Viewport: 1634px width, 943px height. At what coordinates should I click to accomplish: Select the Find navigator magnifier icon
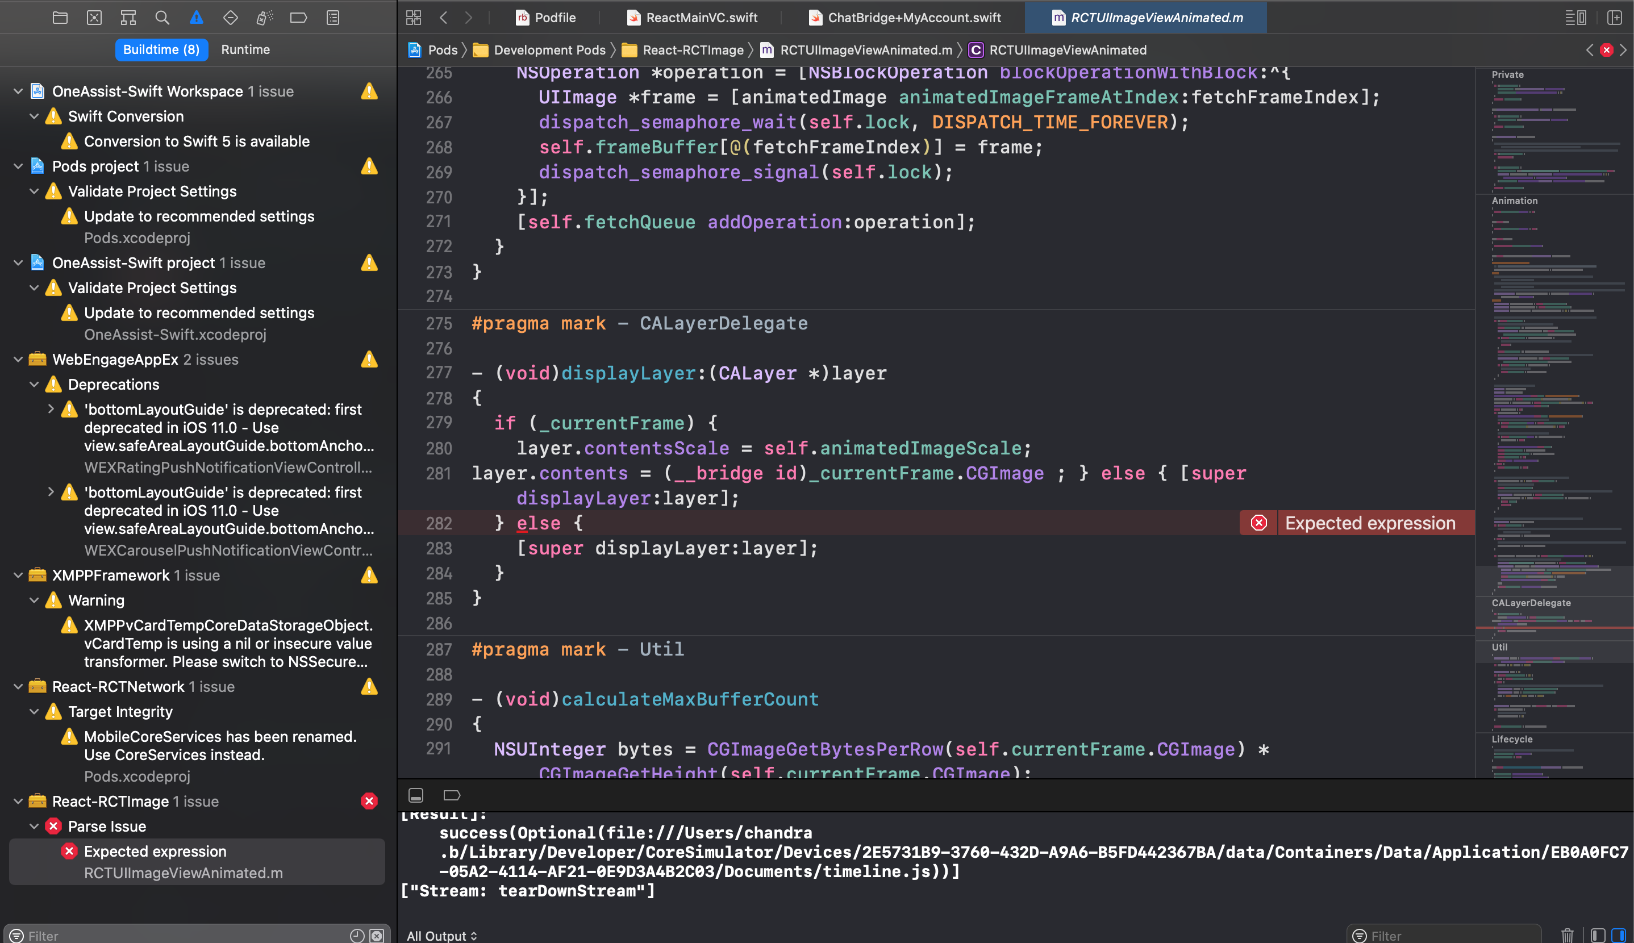(162, 18)
